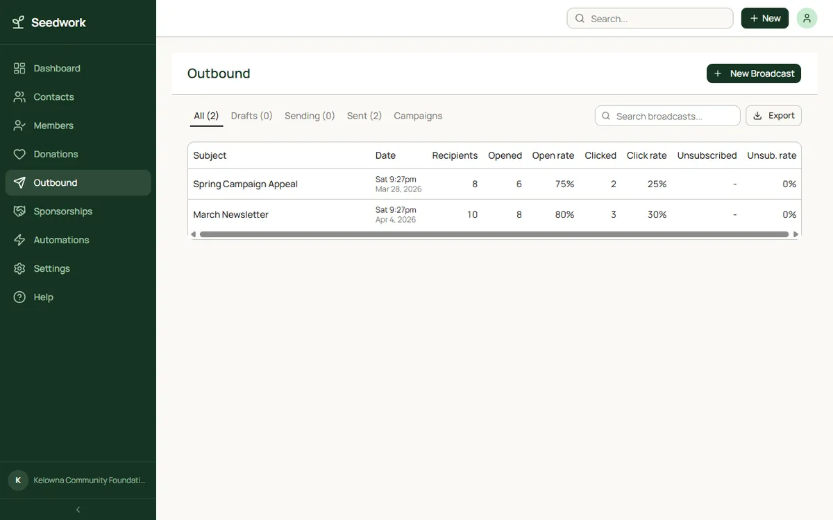This screenshot has height=520, width=833.
Task: Click the left scroll arrow of the table
Action: coord(192,234)
